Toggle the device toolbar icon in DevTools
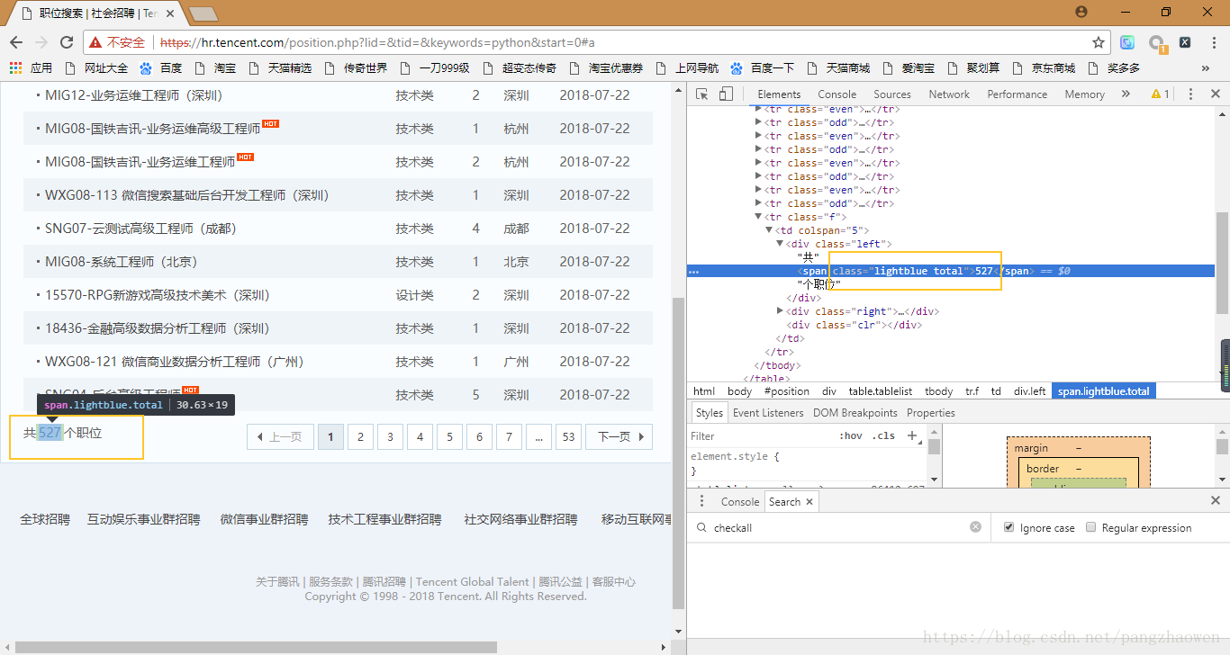 click(726, 94)
